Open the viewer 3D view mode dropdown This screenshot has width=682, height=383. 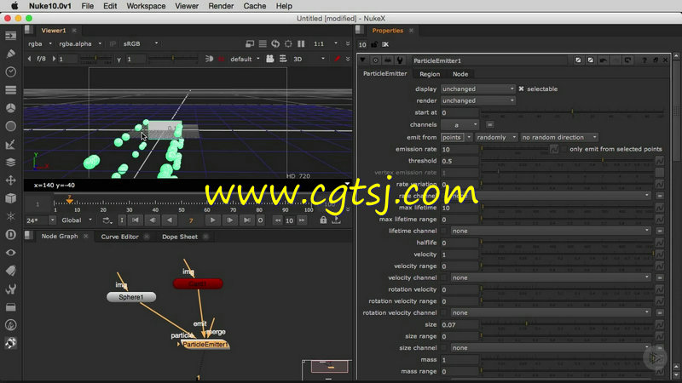pyautogui.click(x=309, y=59)
